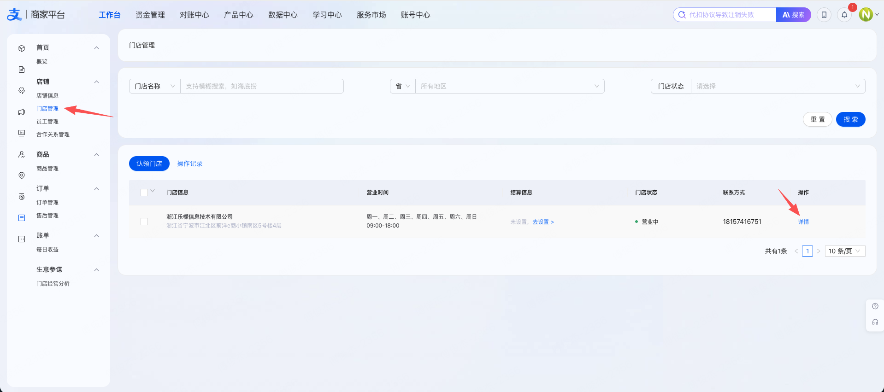Viewport: 884px width, 392px height.
Task: Open the 10 条/页 page size dropdown
Action: [845, 251]
